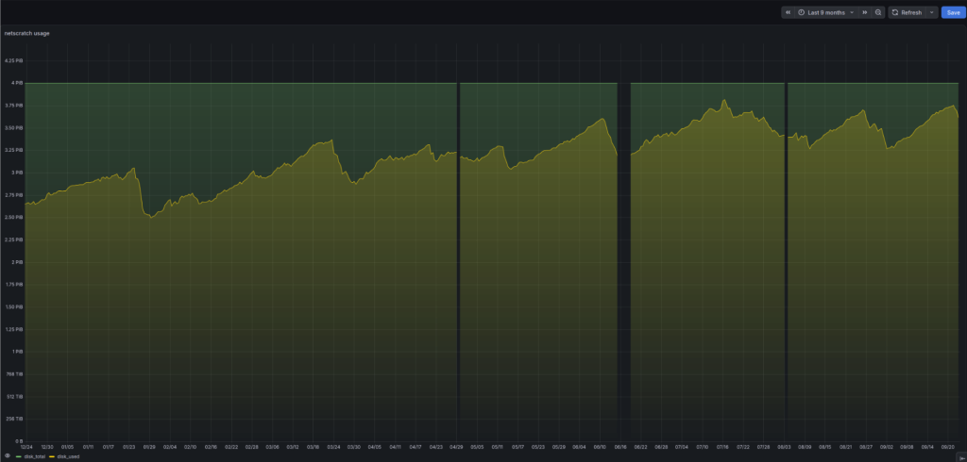Shift time range forward with double-right arrows
The height and width of the screenshot is (462, 967).
click(865, 12)
